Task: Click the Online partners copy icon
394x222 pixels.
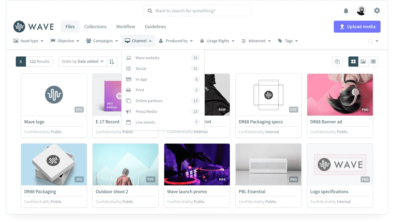Action: tap(128, 101)
